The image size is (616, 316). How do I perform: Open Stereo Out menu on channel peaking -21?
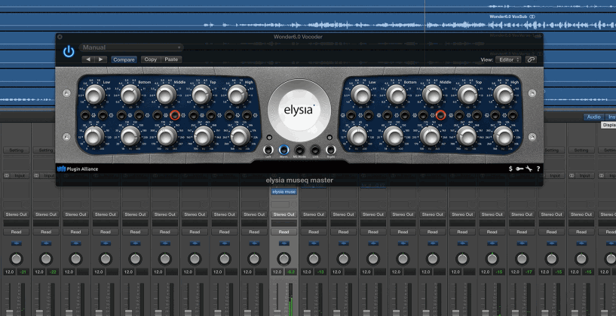pyautogui.click(x=16, y=214)
